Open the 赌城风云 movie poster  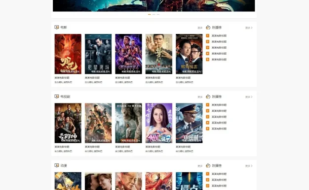[x=189, y=54]
